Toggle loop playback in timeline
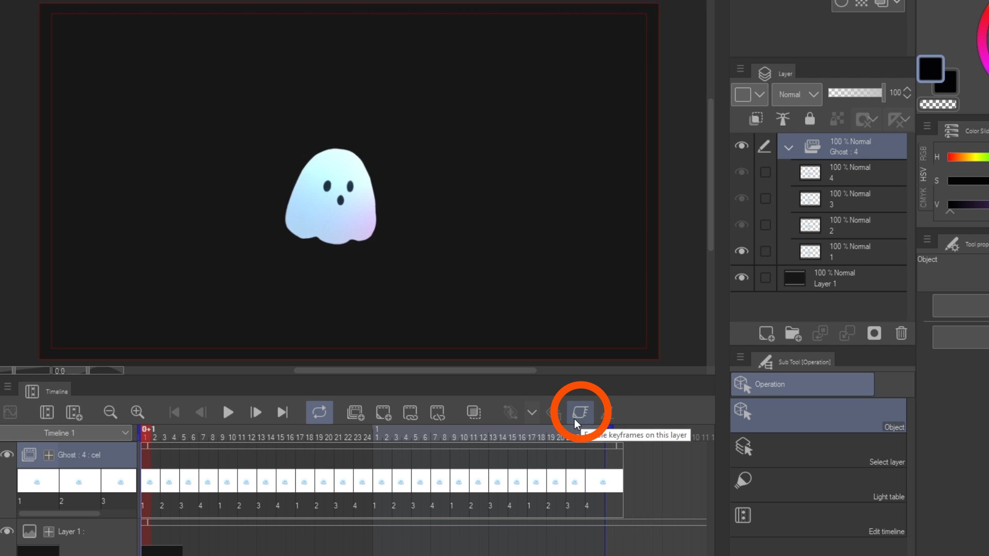This screenshot has height=556, width=989. 319,412
